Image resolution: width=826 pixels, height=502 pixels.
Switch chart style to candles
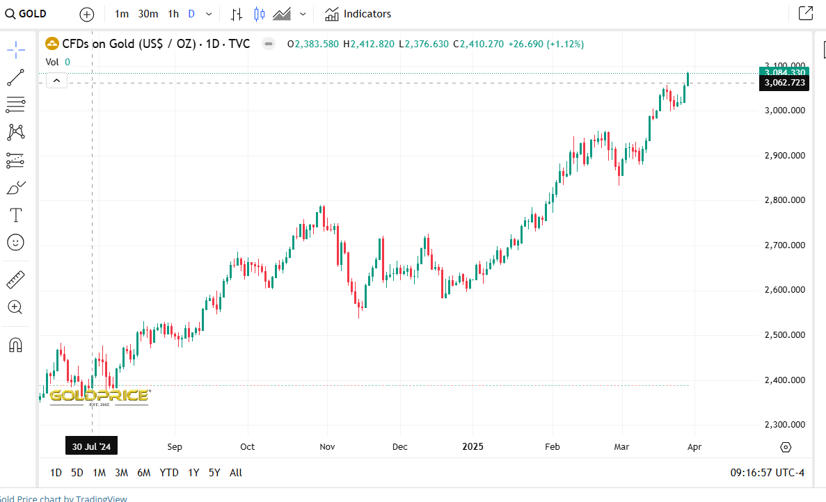pos(260,14)
